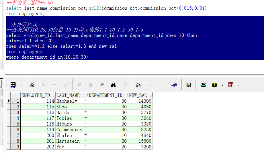Click the comment line '--条件表达式'
Screen dimensions: 264x153
point(22,24)
